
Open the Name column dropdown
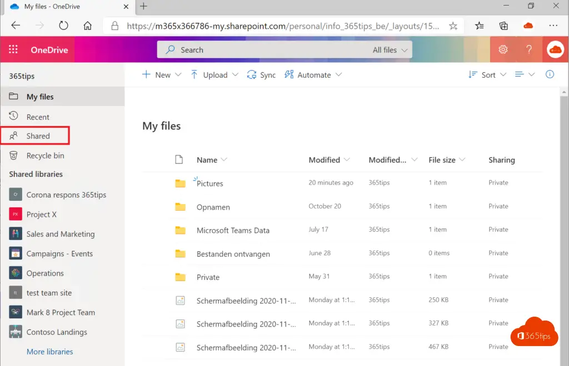click(x=224, y=160)
